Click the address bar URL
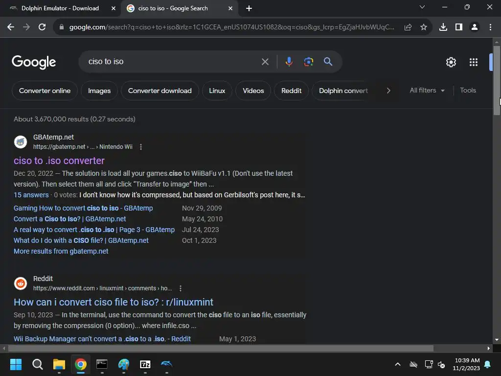Viewport: 501px width, 376px height. [231, 27]
